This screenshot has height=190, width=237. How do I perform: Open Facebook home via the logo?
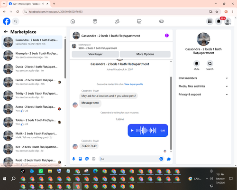tap(7, 21)
